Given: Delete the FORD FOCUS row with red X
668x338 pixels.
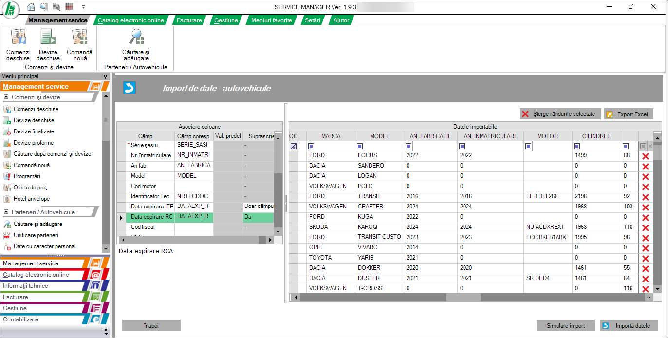Looking at the screenshot, I should pyautogui.click(x=646, y=156).
